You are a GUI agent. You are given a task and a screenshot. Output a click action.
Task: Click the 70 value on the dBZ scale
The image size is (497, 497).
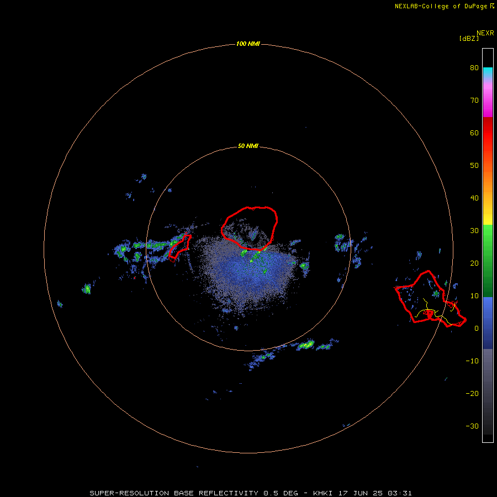click(474, 101)
